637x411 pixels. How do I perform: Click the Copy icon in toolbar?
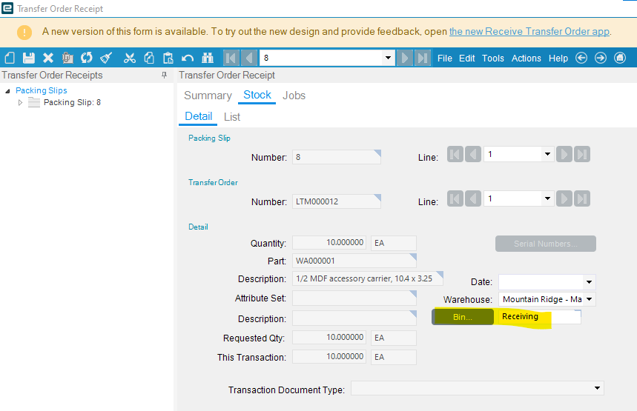[149, 58]
